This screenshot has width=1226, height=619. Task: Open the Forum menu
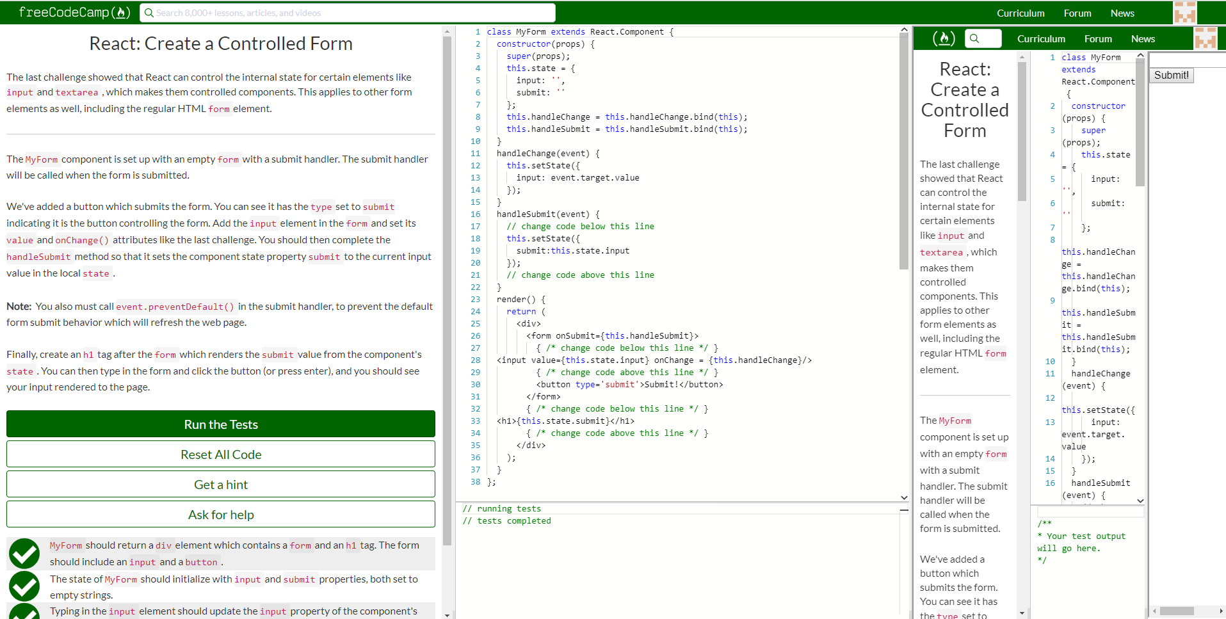click(1077, 12)
